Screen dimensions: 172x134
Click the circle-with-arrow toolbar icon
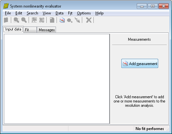[70, 20]
